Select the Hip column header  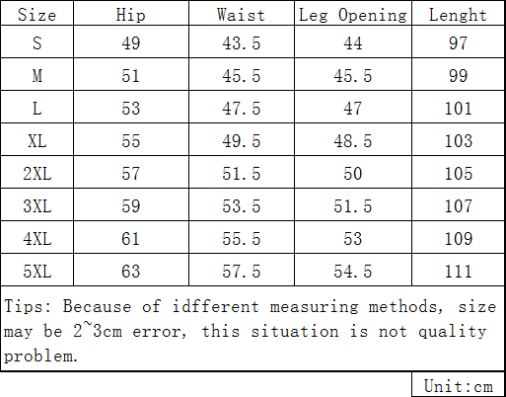coord(130,15)
